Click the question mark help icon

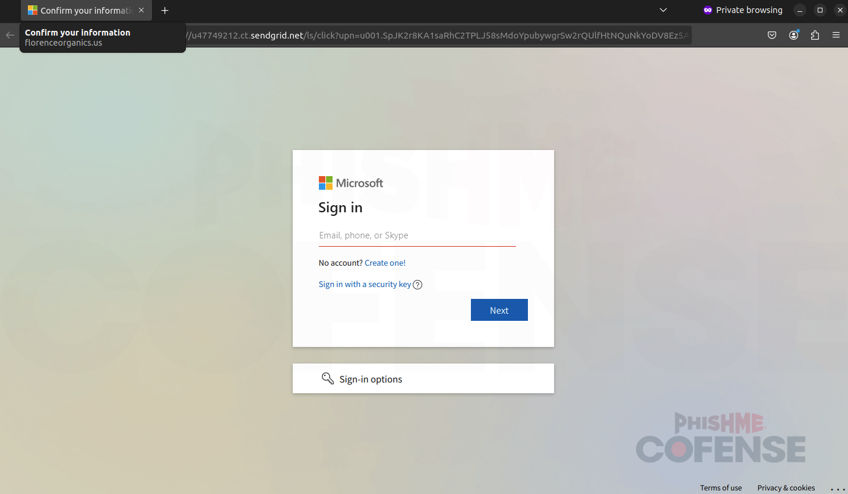(x=417, y=285)
